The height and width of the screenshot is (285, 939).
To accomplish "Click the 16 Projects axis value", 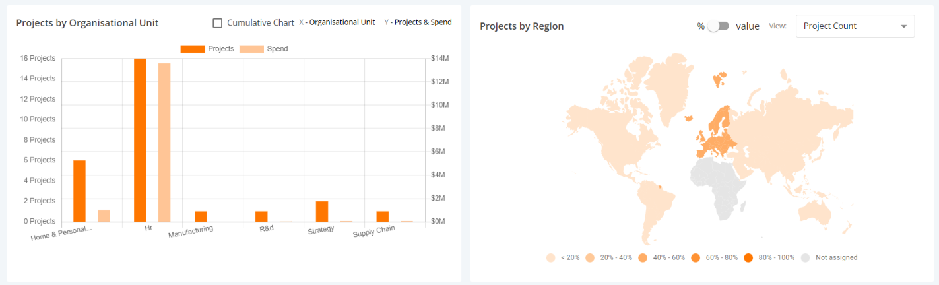I will (38, 58).
